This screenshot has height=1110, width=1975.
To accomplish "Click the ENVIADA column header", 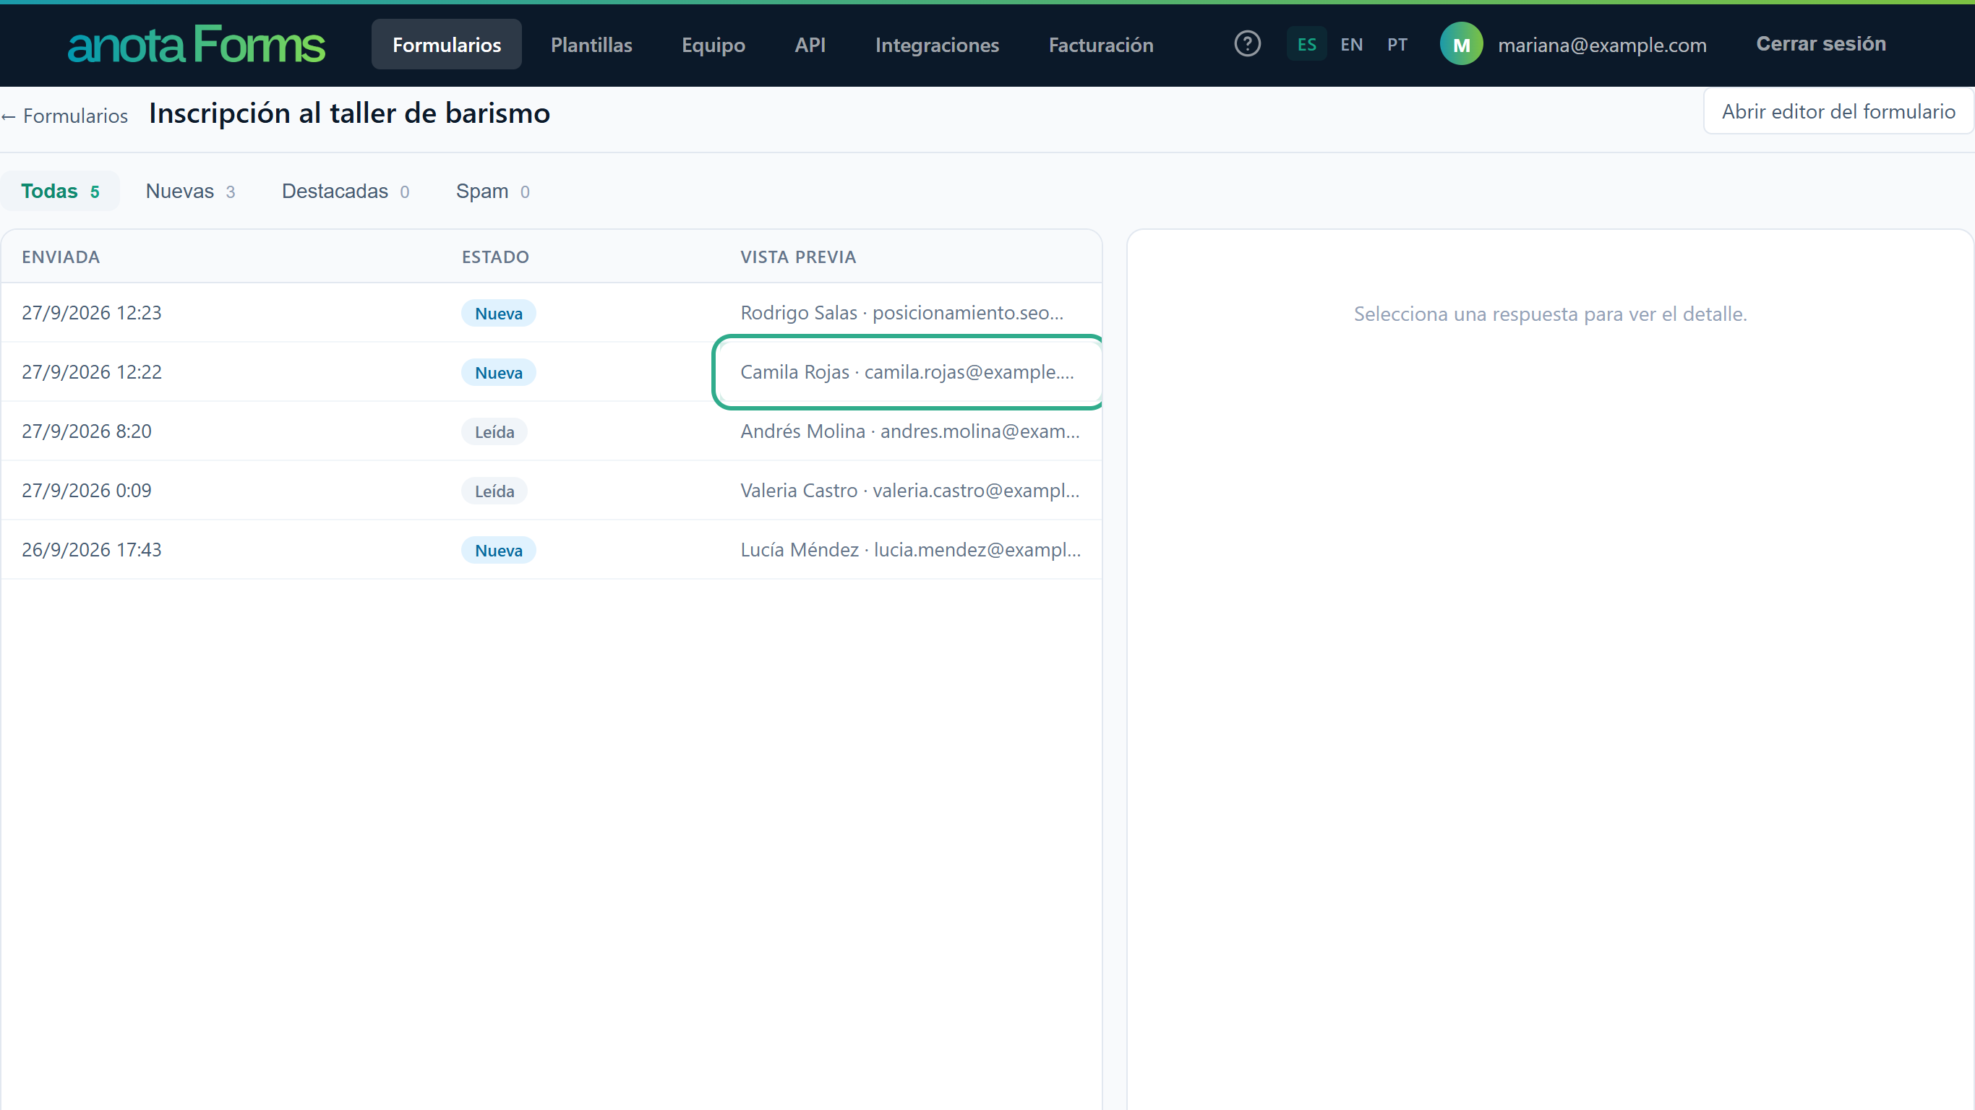I will click(x=61, y=257).
